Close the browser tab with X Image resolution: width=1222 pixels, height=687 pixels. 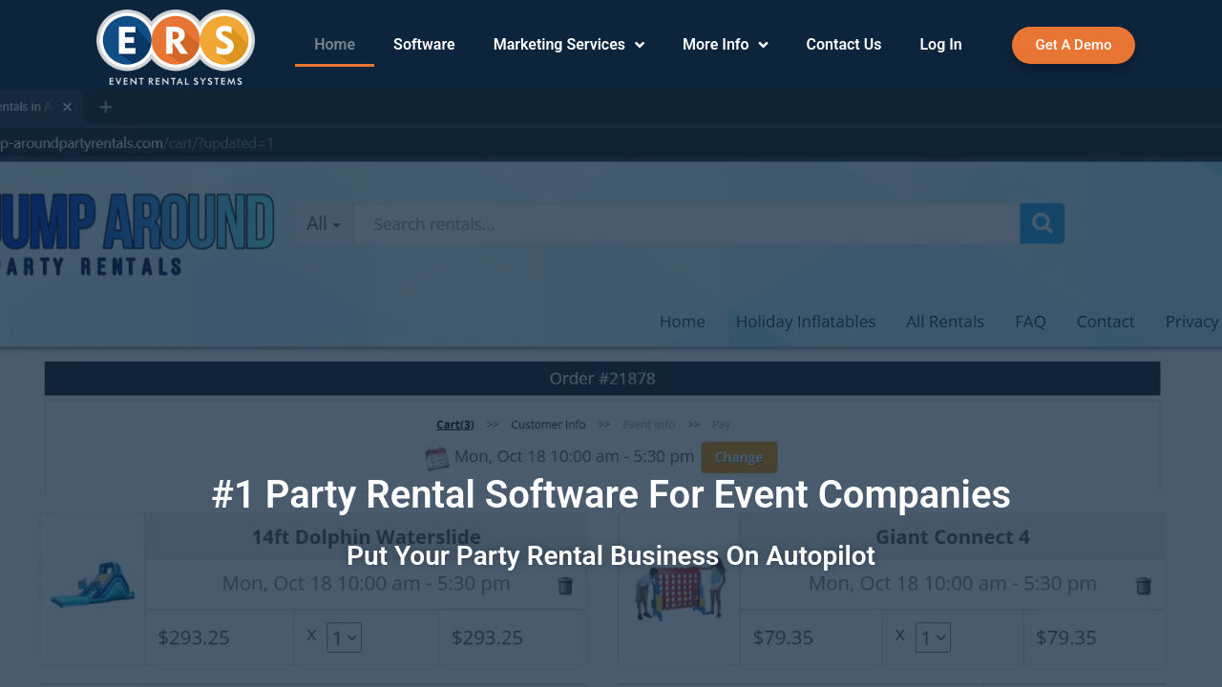click(x=67, y=107)
